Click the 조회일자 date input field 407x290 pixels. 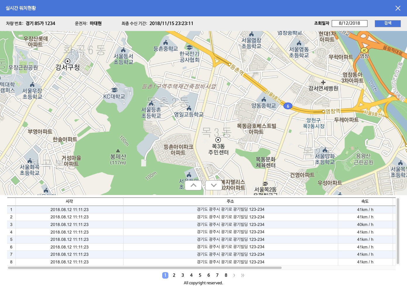tap(349, 23)
